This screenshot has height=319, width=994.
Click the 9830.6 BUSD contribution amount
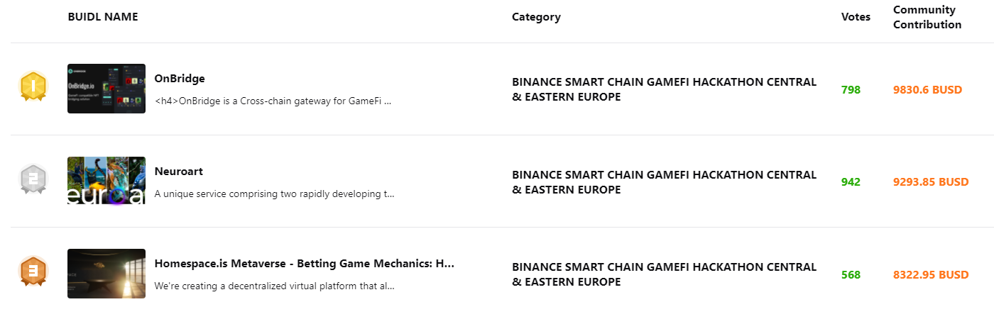click(927, 90)
